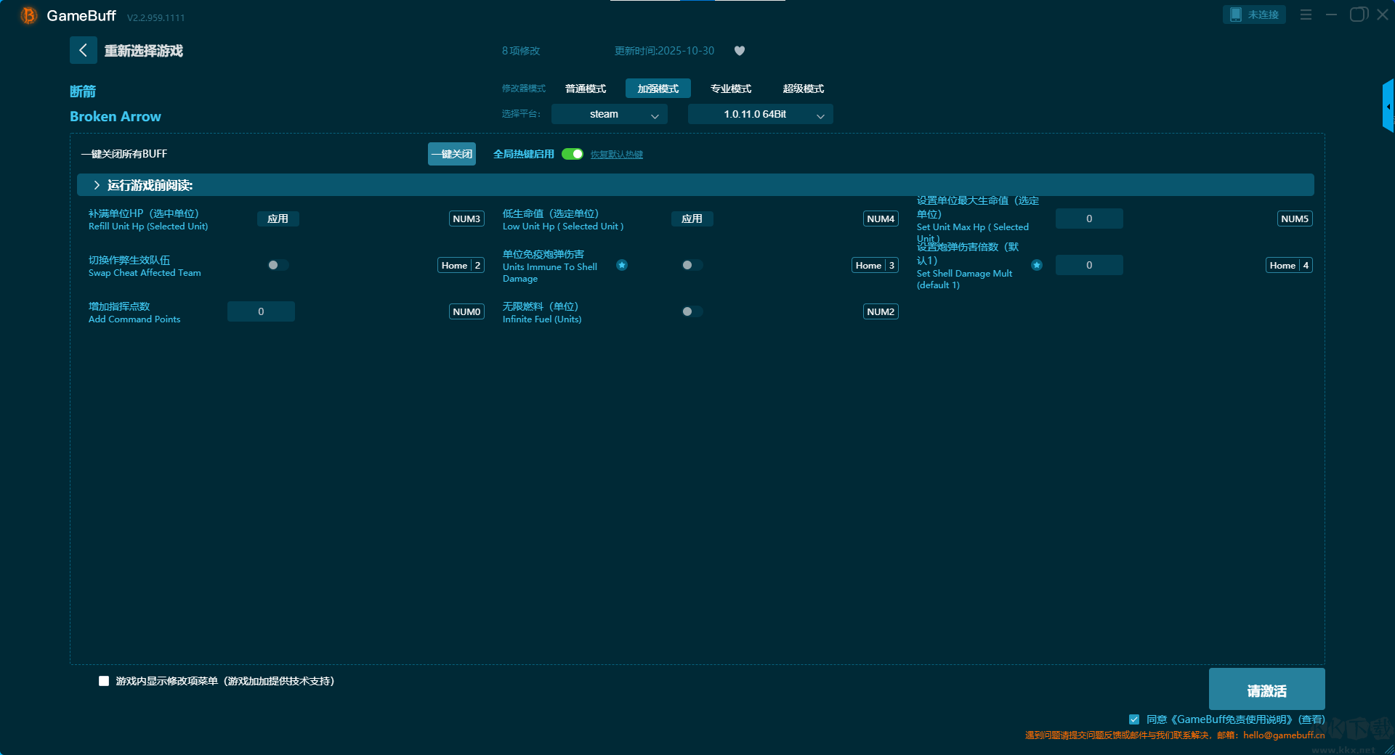The width and height of the screenshot is (1395, 755).
Task: Open the steam platform dropdown
Action: (609, 114)
